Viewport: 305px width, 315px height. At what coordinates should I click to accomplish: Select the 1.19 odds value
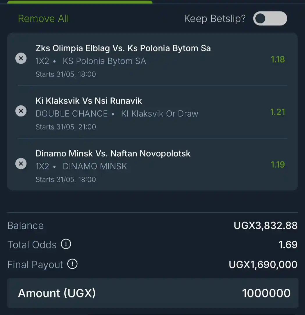tap(278, 165)
